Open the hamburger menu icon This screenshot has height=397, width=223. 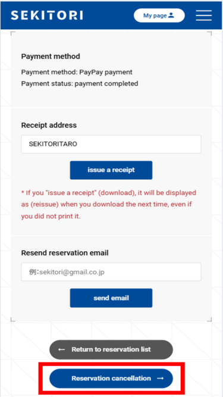click(x=203, y=15)
